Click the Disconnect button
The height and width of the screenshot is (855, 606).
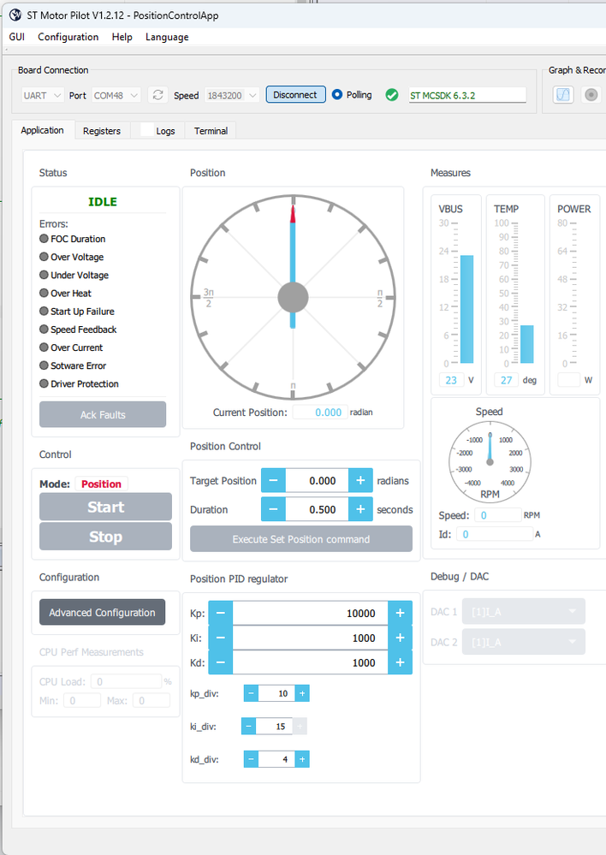(295, 94)
